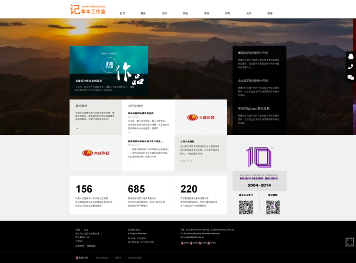Click the HEJUN DESIGN.BEIJING 2004-2014 banner

pyautogui.click(x=260, y=181)
